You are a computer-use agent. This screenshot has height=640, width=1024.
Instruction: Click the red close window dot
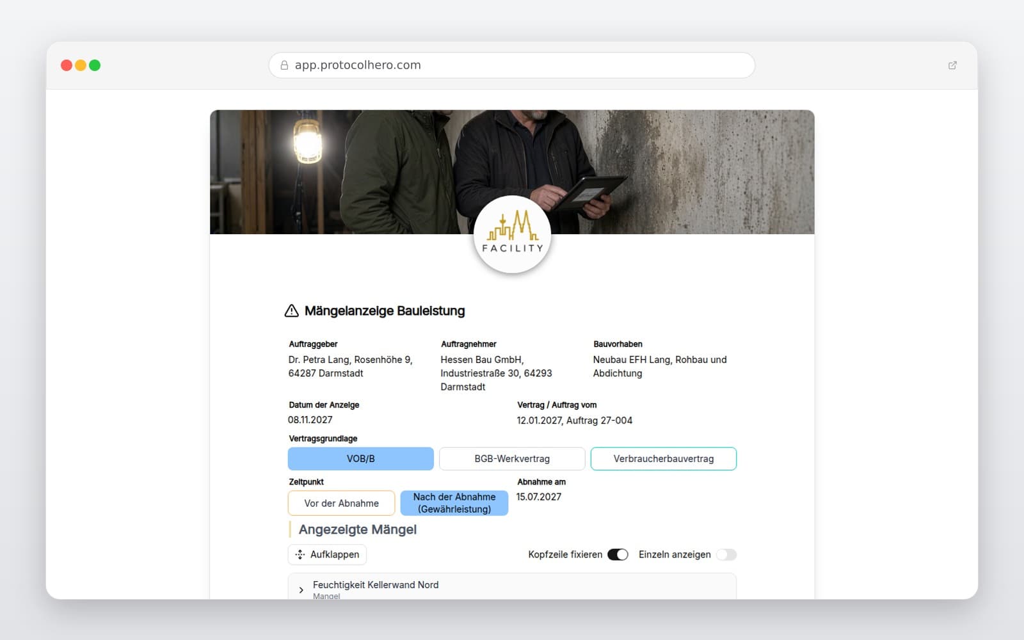(67, 65)
